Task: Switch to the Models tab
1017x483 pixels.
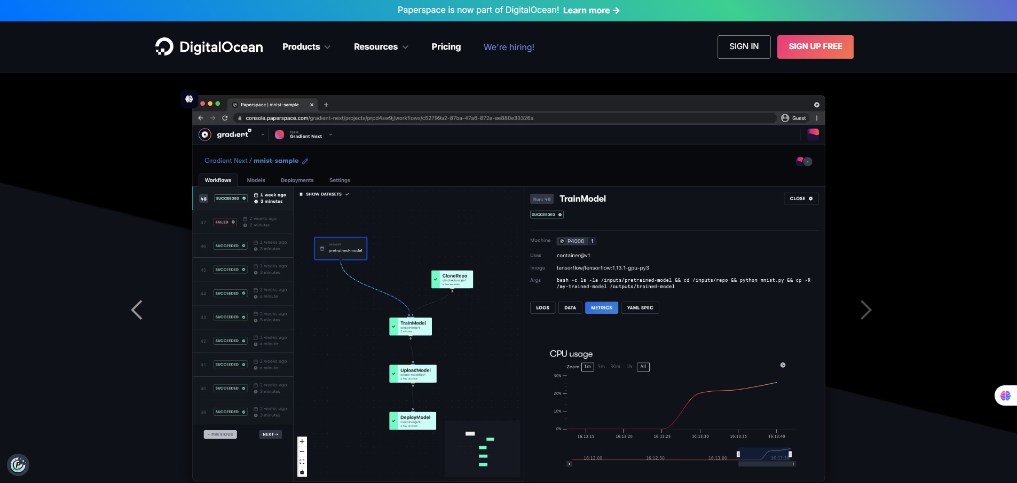Action: [x=256, y=180]
